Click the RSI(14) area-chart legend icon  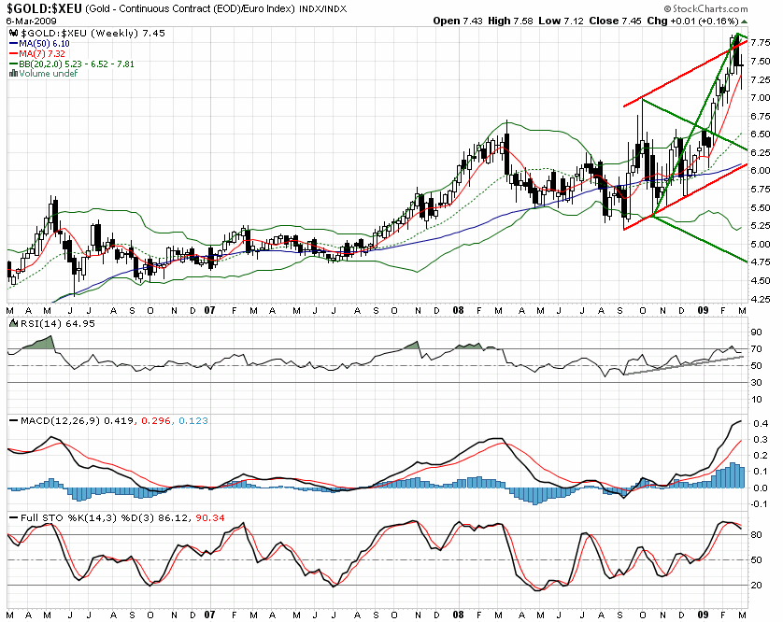pyautogui.click(x=13, y=323)
